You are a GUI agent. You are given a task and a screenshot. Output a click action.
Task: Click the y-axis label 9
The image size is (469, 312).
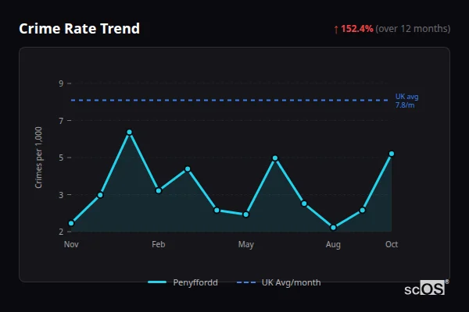click(x=61, y=83)
